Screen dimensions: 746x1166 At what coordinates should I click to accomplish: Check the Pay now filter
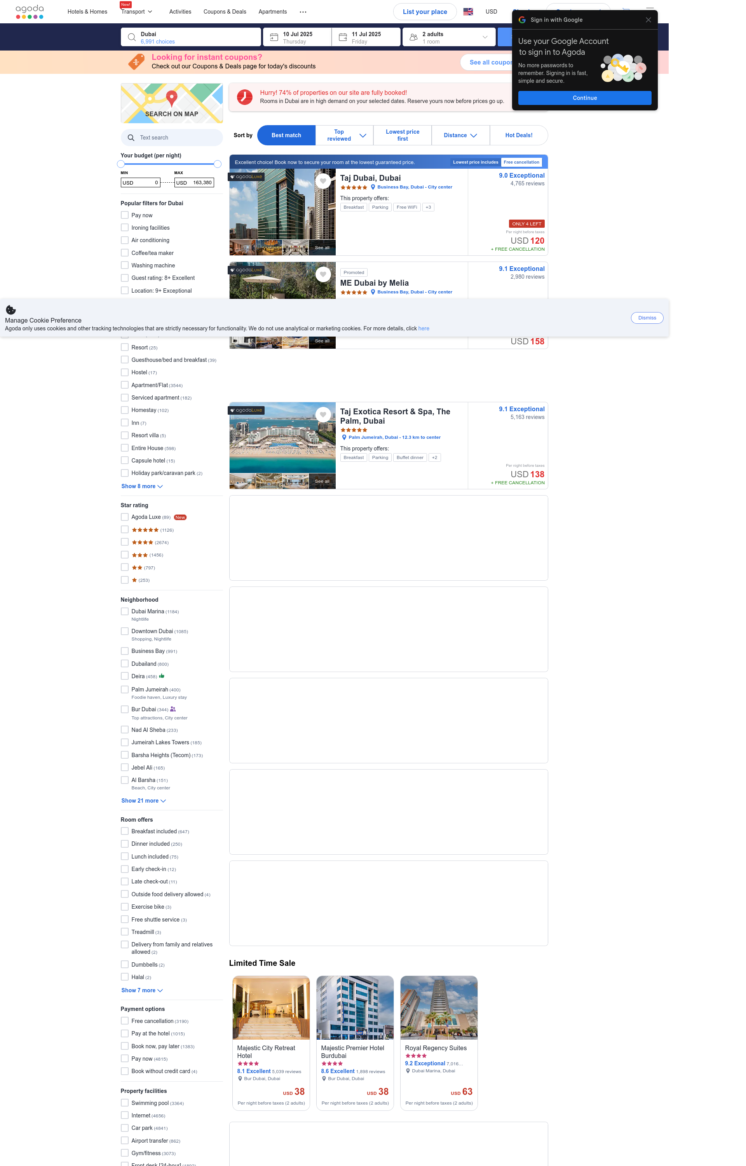124,215
